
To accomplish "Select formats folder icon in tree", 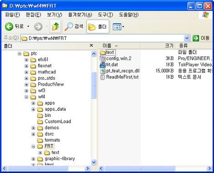I will point(40,140).
